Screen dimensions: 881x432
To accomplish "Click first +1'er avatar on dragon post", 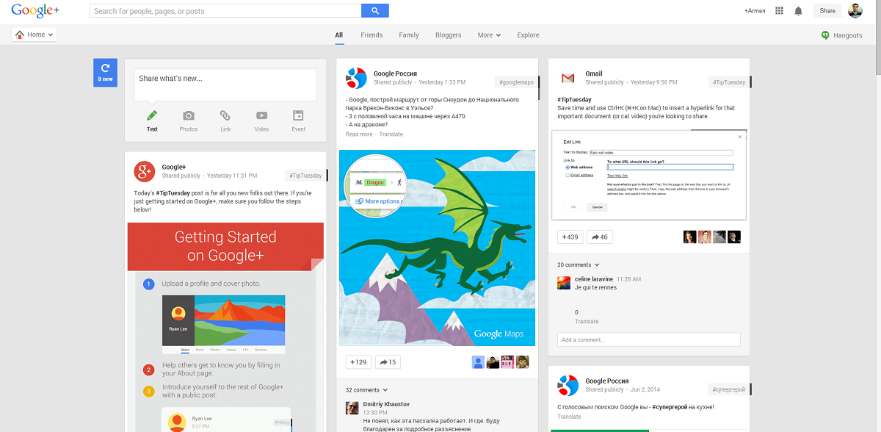I will coord(478,362).
